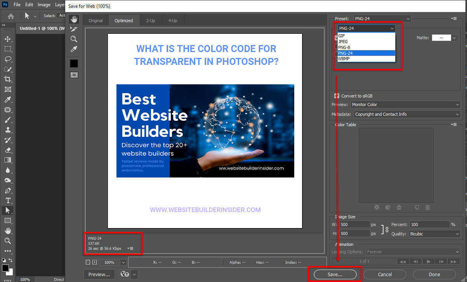Select the Eyedropper tool in dialog toolbar
The height and width of the screenshot is (282, 467).
[x=74, y=49]
